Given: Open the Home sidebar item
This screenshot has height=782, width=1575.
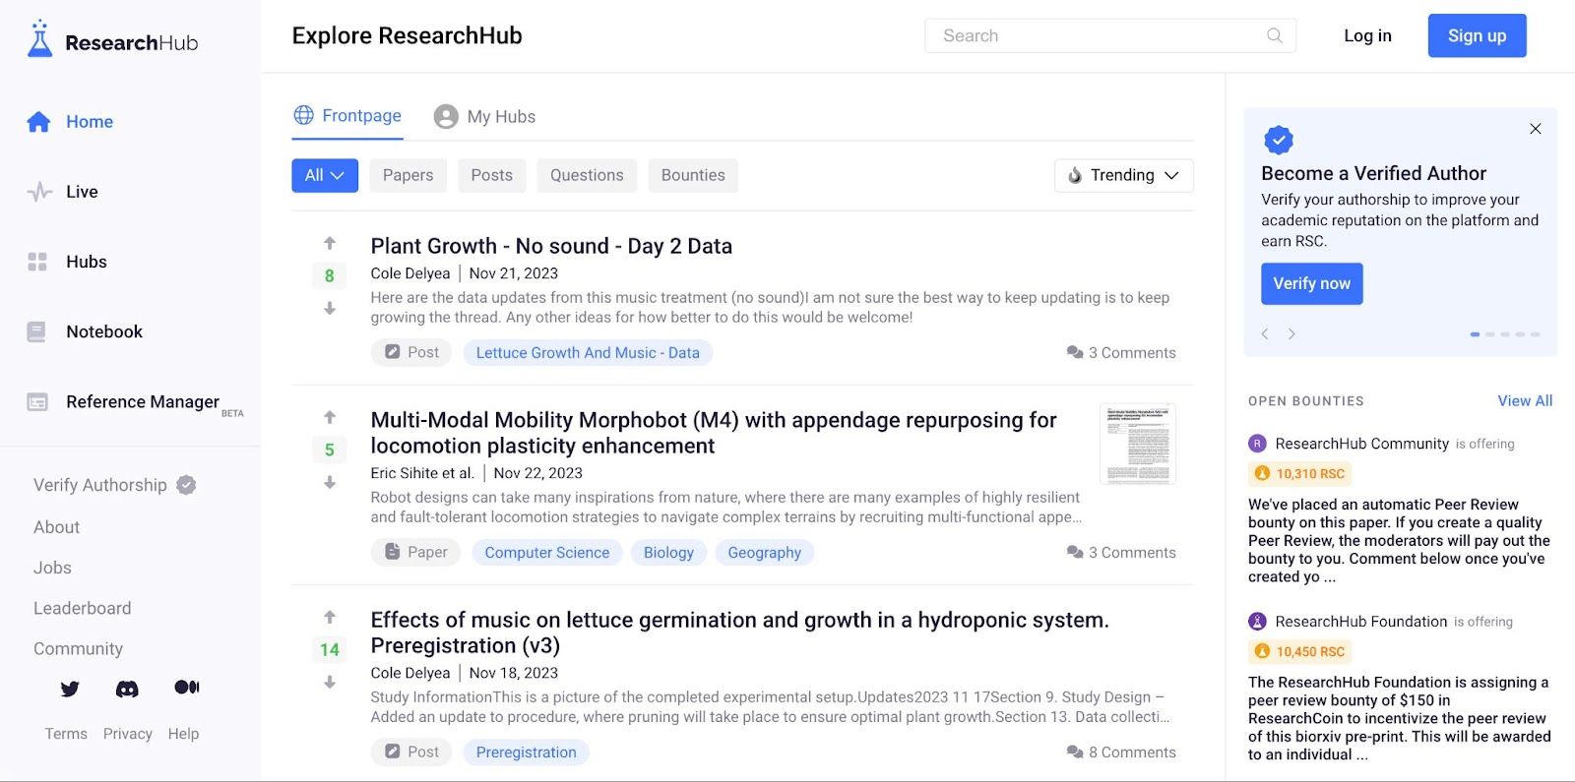Looking at the screenshot, I should (70, 122).
